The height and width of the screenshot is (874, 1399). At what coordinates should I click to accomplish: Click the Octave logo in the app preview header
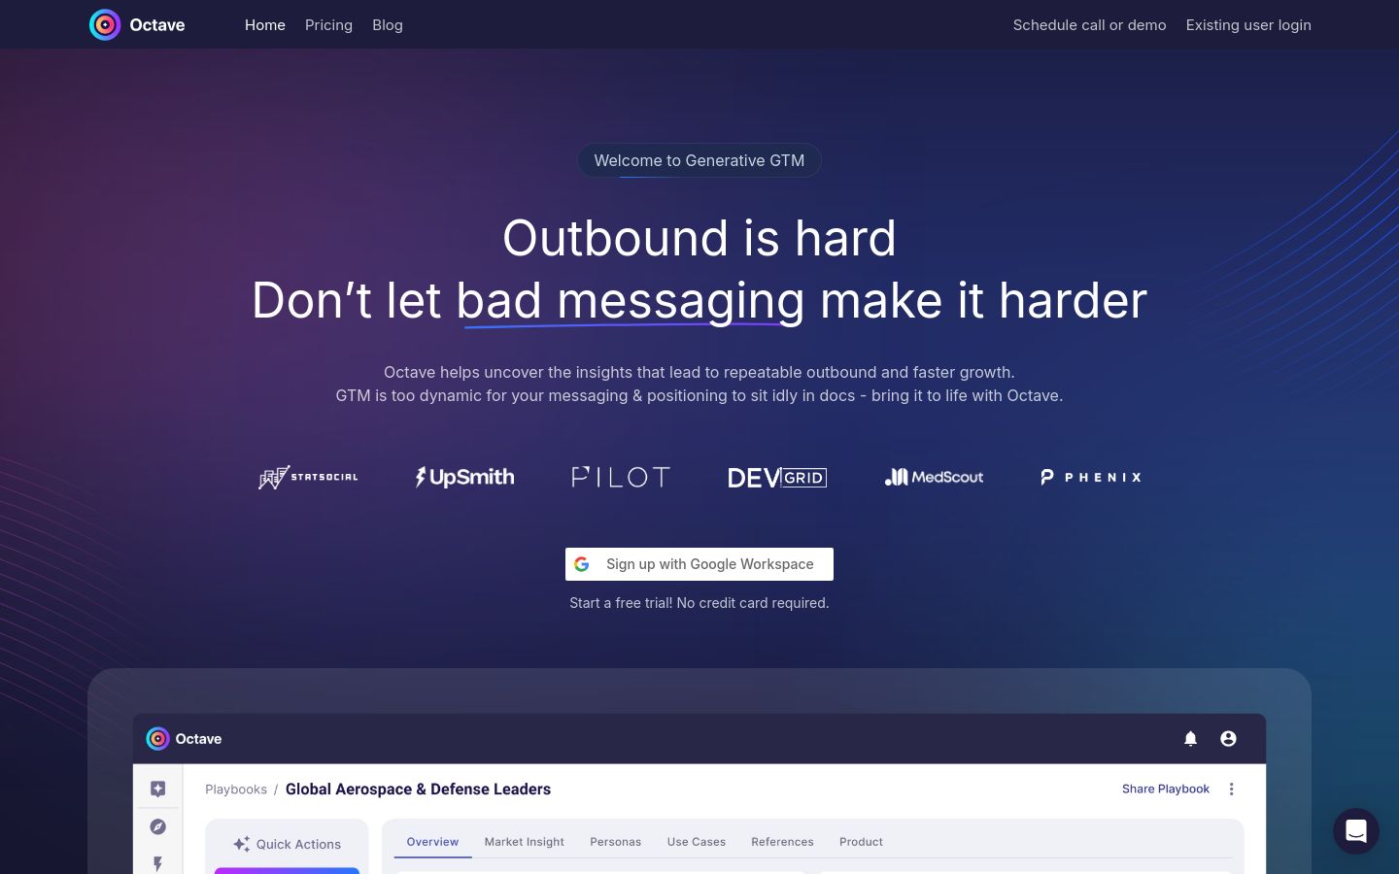184,739
